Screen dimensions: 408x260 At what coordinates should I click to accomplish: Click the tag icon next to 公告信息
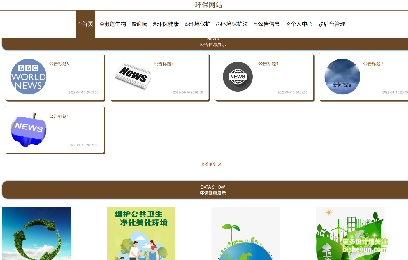255,24
